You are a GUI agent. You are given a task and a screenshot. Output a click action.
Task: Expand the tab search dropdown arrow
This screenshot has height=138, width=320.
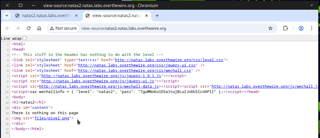click(7, 16)
